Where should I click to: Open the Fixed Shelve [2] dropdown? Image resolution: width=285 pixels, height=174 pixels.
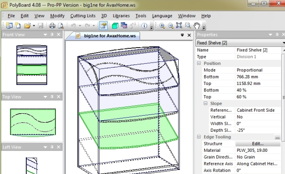point(283,43)
